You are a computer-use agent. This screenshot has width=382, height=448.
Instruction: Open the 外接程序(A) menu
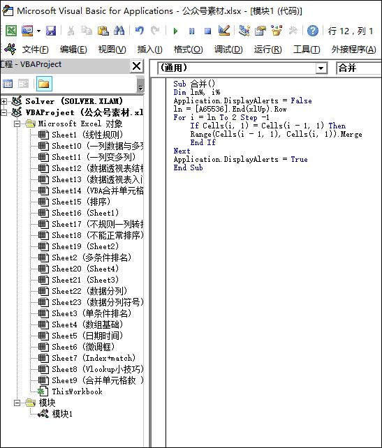click(x=353, y=50)
